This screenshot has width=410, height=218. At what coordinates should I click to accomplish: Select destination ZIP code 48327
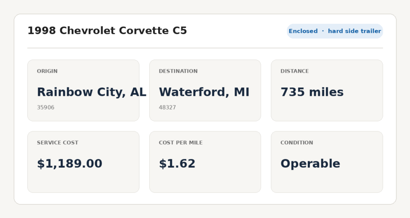point(167,107)
